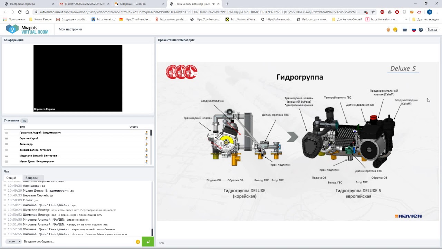Screen dimensions: 442x249
Task: Open the Входящие - osodis bookmark
Action: 71,19
